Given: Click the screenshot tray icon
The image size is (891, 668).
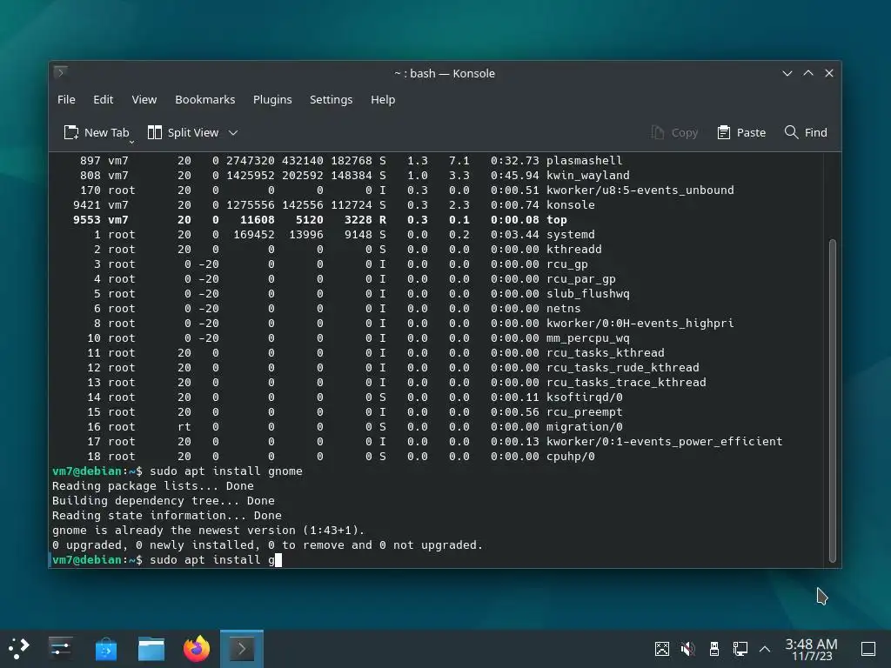Looking at the screenshot, I should point(662,649).
